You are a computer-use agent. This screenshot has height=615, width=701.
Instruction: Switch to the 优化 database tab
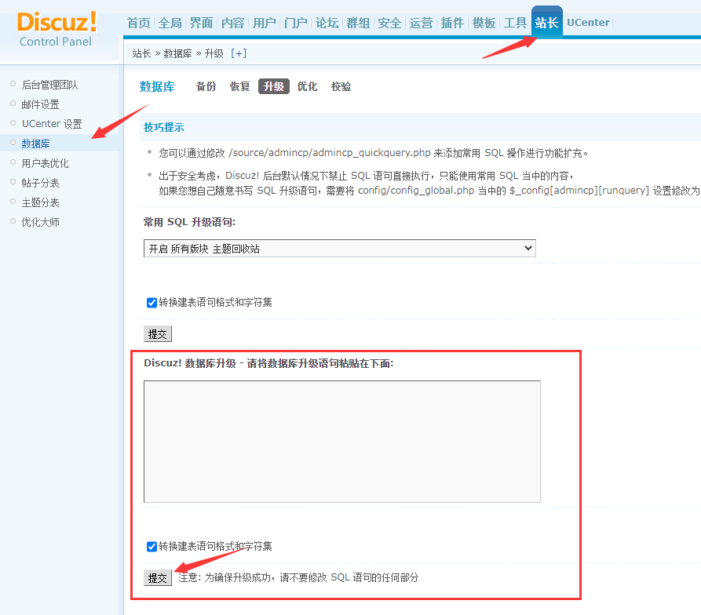coord(308,86)
